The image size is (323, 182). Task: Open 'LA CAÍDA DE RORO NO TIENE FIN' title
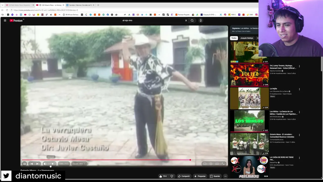(282, 158)
